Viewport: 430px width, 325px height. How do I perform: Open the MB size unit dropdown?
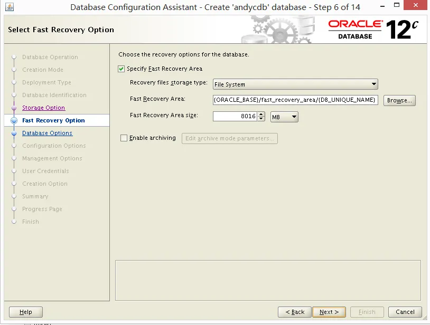click(284, 117)
